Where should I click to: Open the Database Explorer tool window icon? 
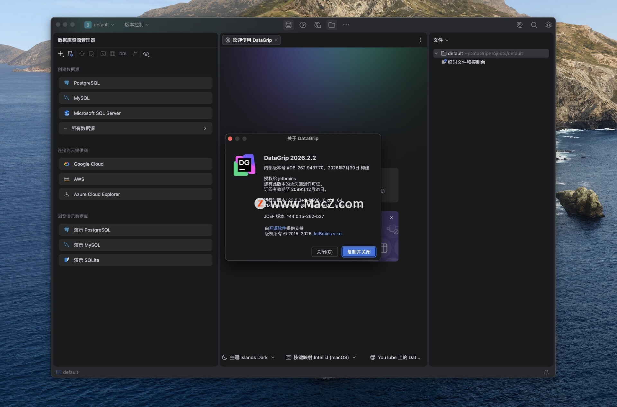288,25
